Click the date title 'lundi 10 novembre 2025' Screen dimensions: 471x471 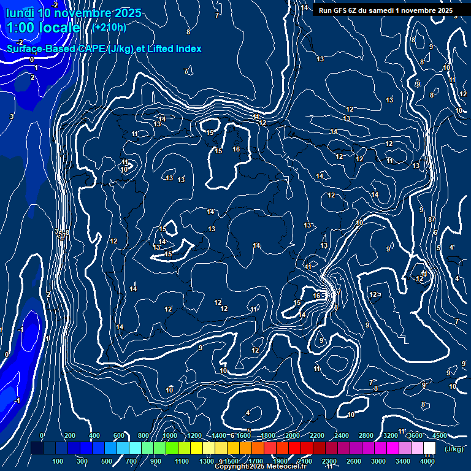point(74,13)
